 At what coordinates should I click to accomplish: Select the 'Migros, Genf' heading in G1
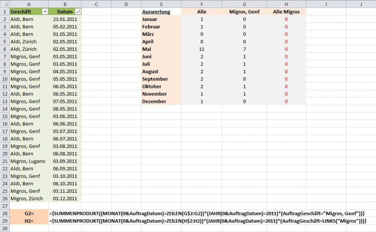click(244, 12)
